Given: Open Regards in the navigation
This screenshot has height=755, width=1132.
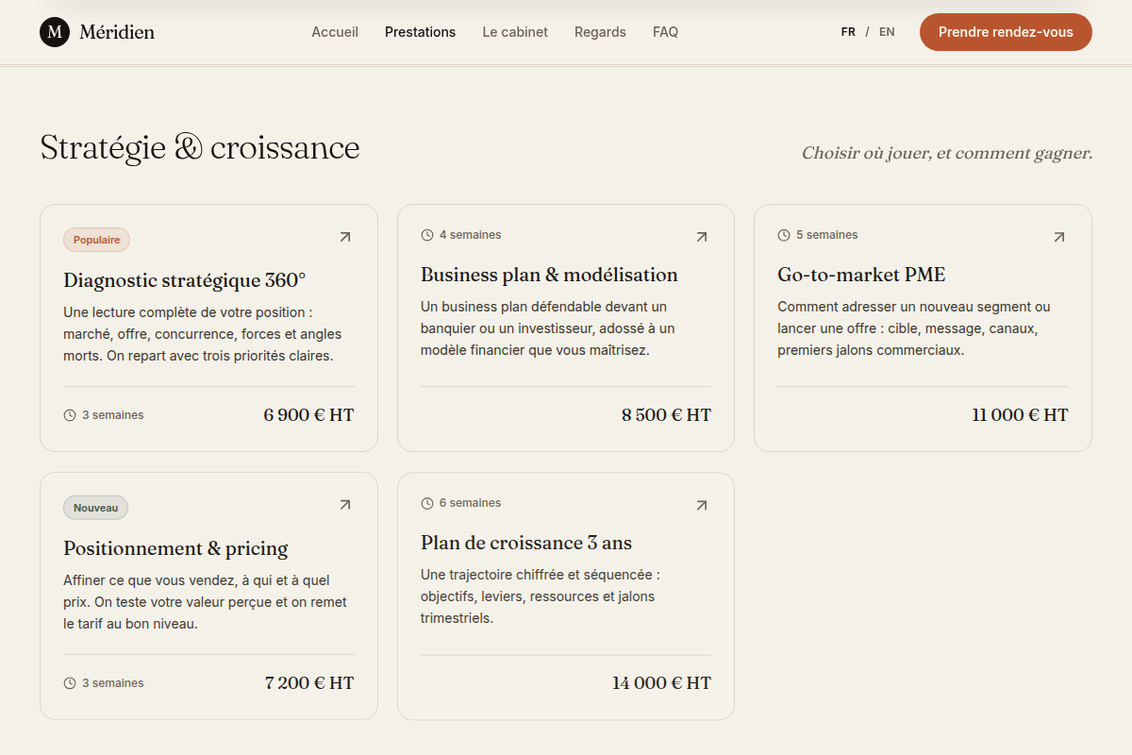Looking at the screenshot, I should [600, 32].
